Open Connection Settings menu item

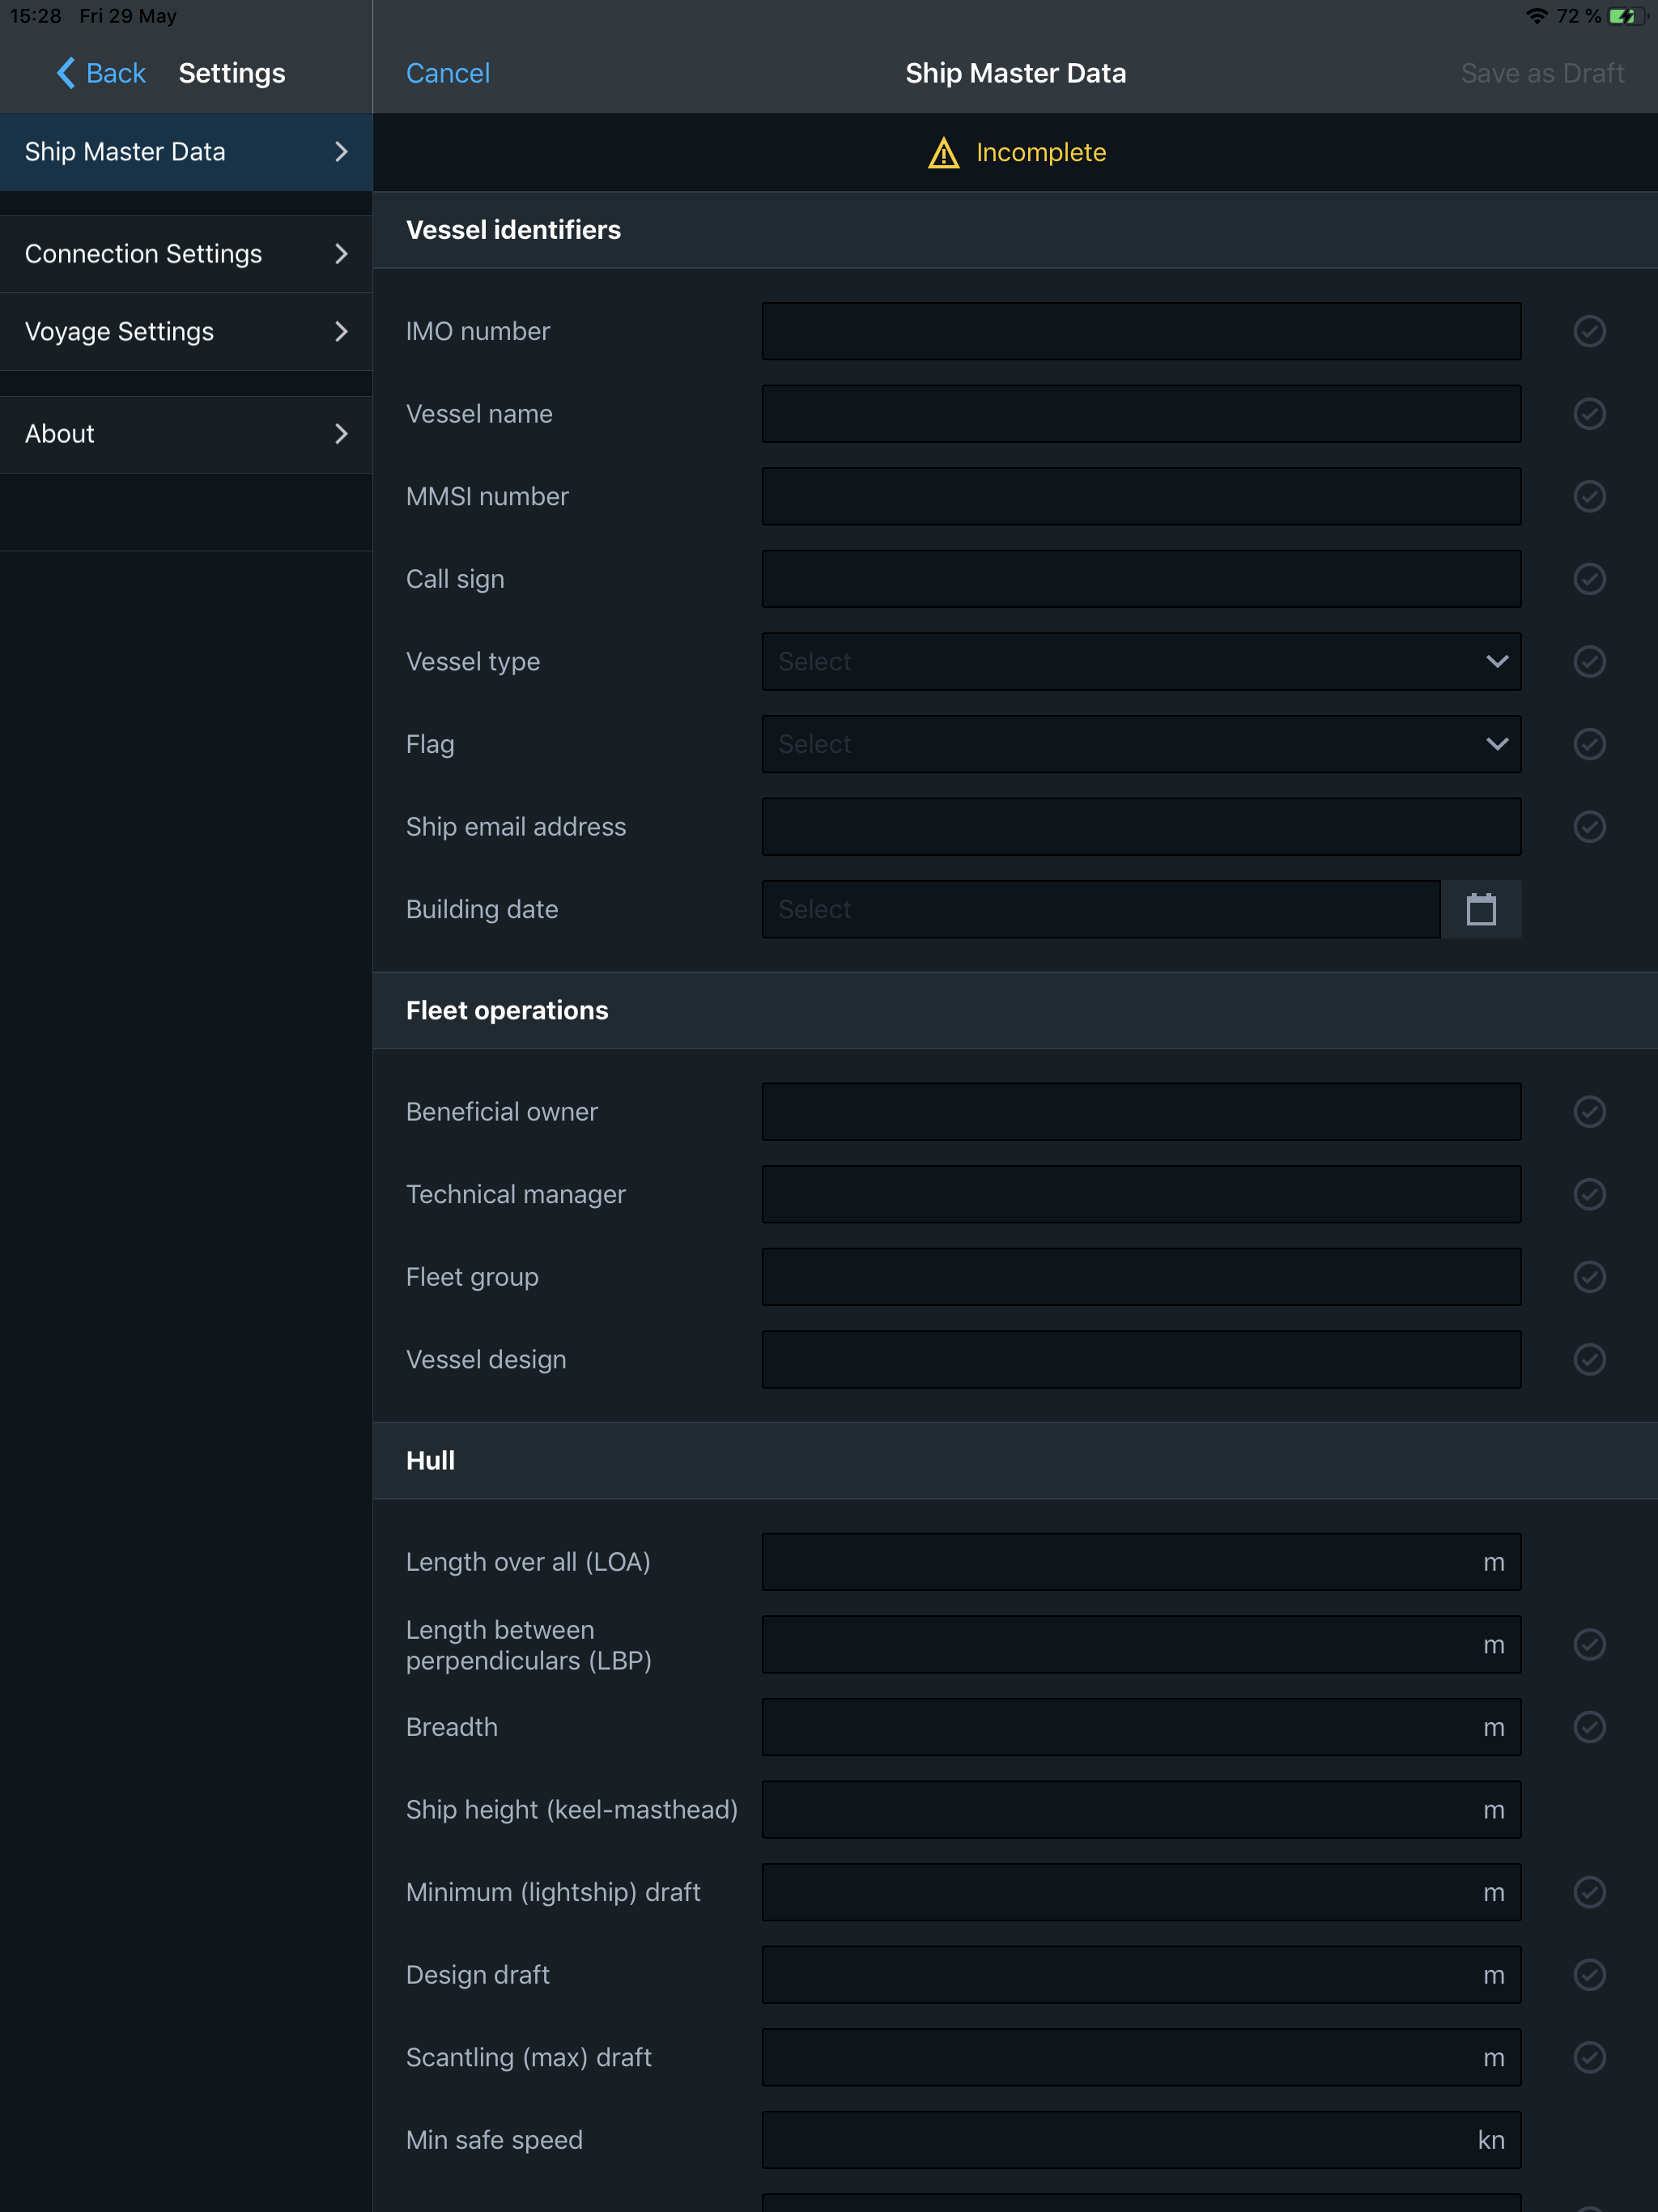point(186,254)
